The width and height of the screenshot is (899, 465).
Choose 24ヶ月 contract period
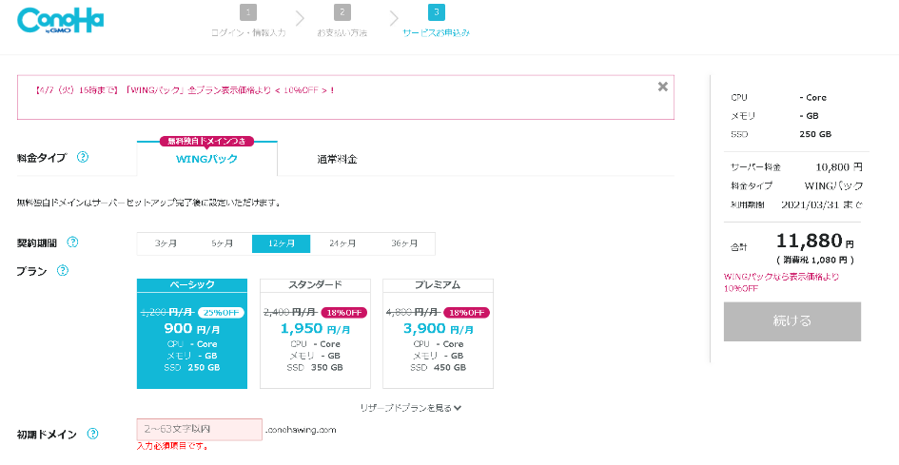pyautogui.click(x=342, y=243)
